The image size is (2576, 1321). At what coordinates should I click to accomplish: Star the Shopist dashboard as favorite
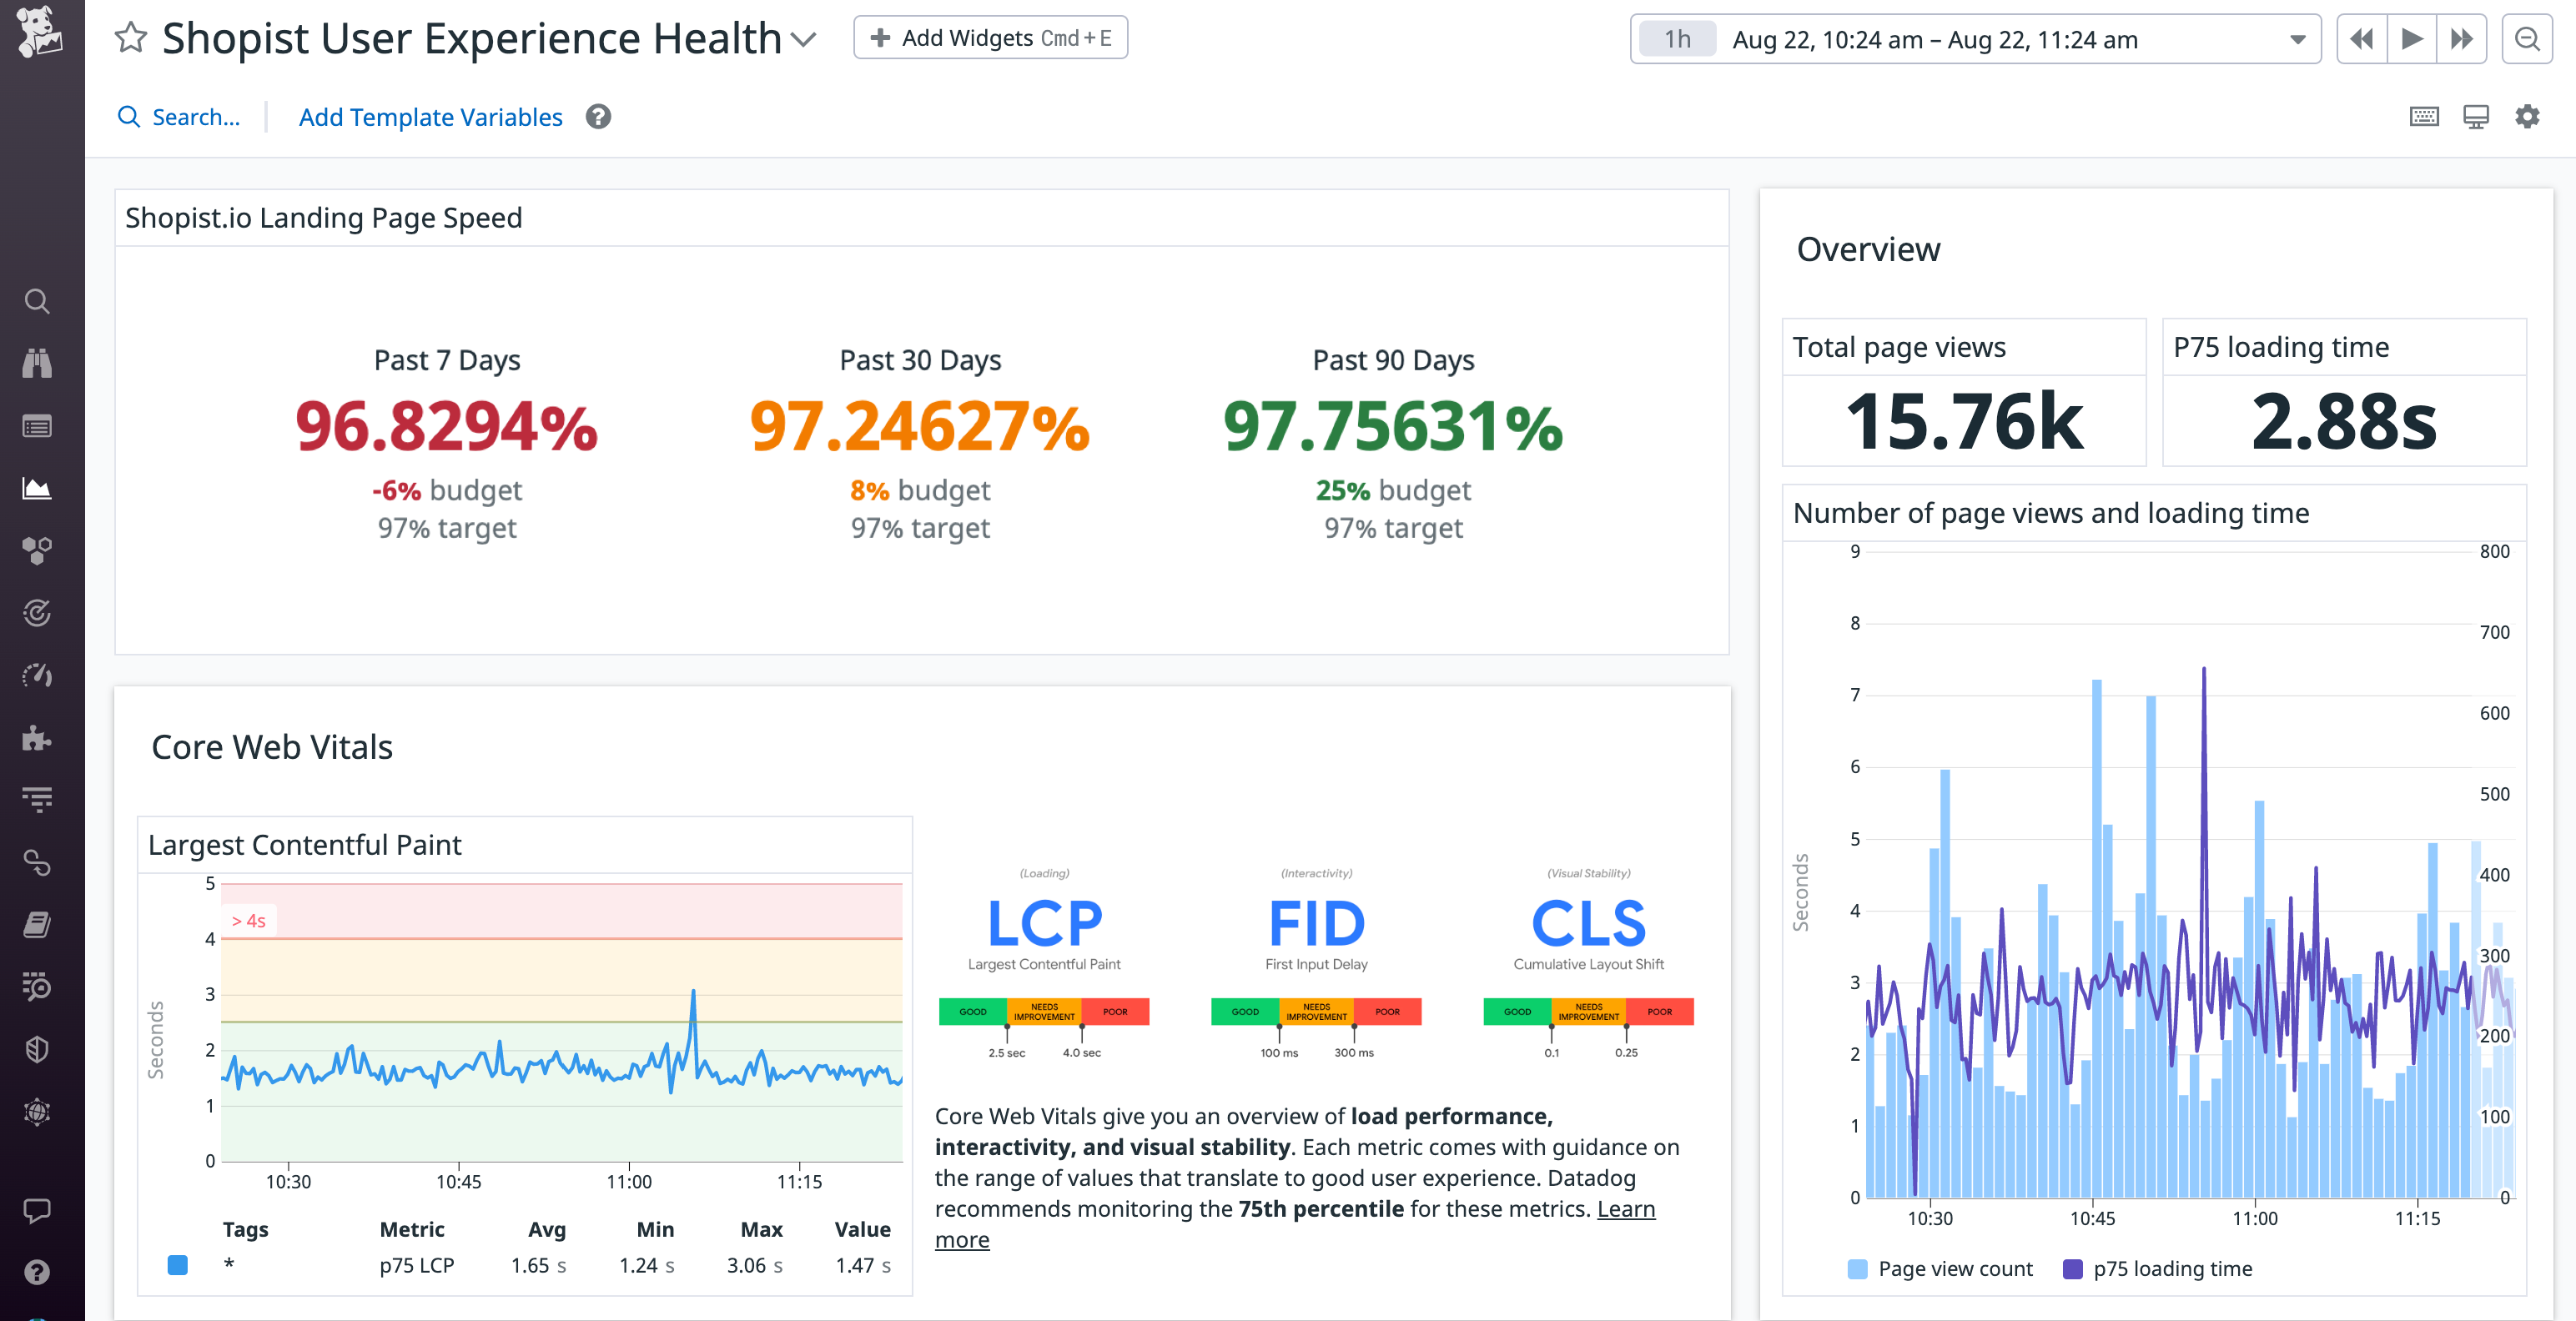tap(130, 39)
